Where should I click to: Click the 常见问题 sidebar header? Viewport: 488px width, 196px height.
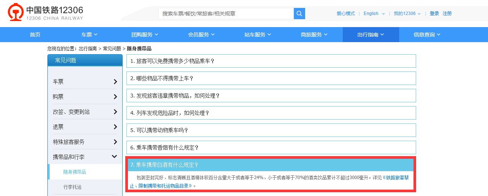(85, 60)
